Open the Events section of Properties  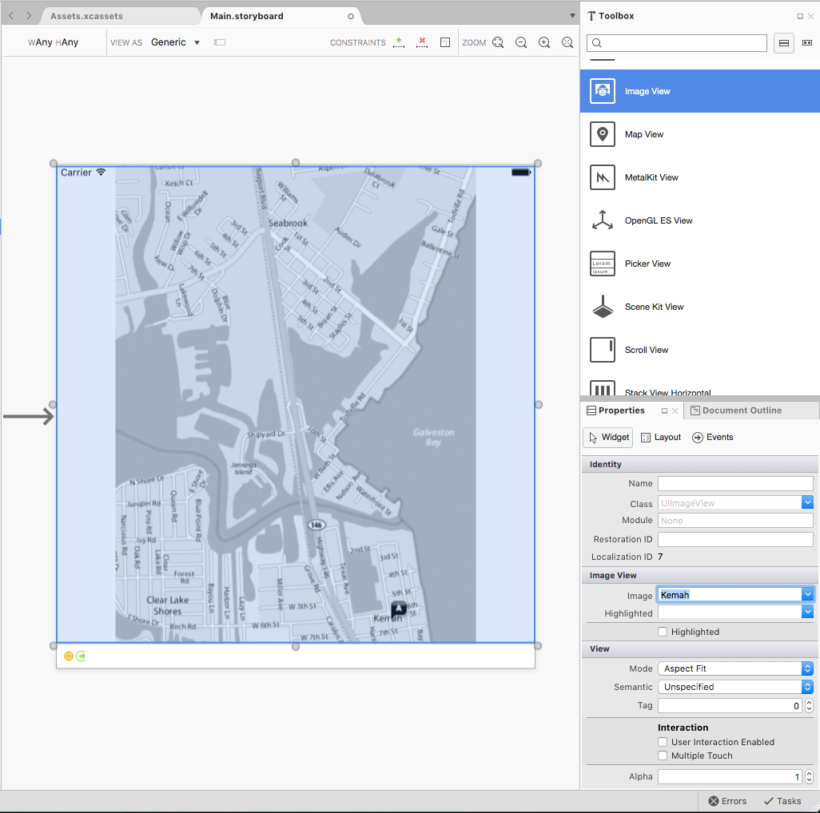713,437
